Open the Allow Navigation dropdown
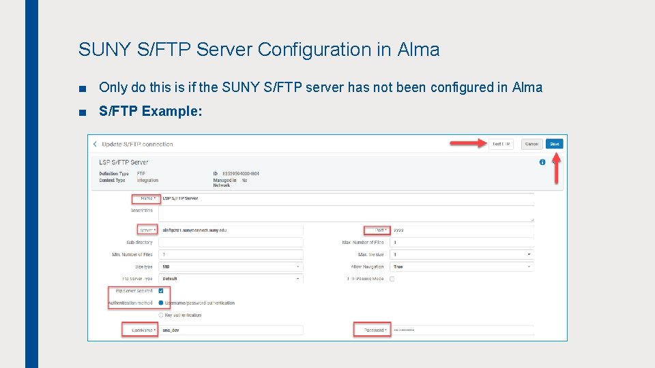This screenshot has width=655, height=368. pos(462,266)
